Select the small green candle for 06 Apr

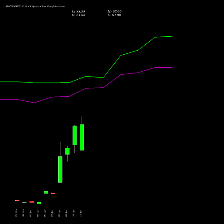tap(46, 192)
